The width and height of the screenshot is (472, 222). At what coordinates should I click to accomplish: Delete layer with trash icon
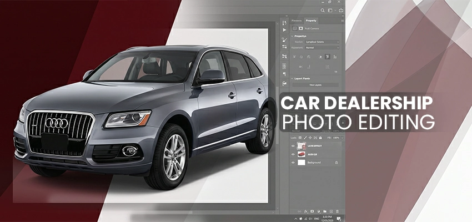pyautogui.click(x=337, y=211)
